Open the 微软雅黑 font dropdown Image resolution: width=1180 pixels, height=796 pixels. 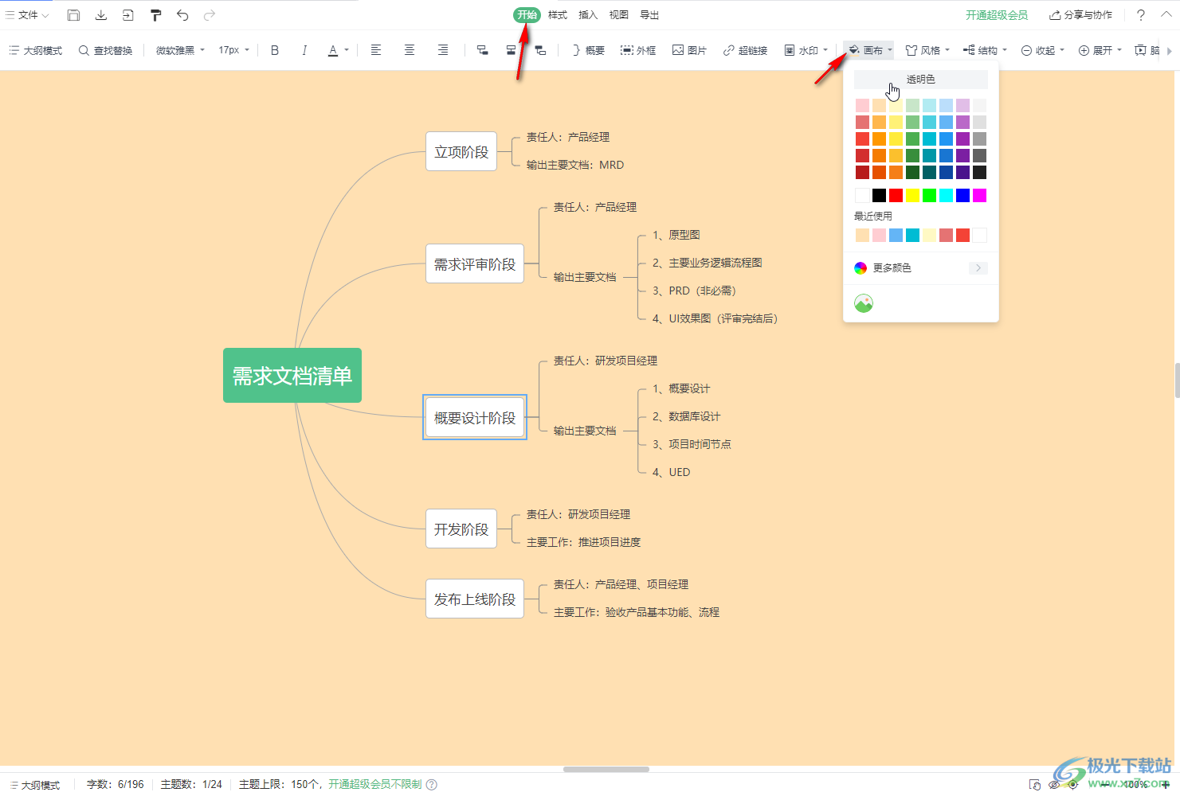pos(180,50)
